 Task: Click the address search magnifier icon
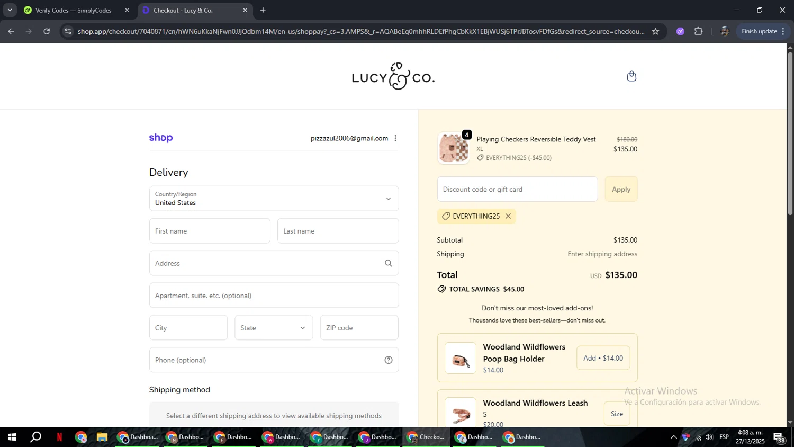pyautogui.click(x=388, y=263)
